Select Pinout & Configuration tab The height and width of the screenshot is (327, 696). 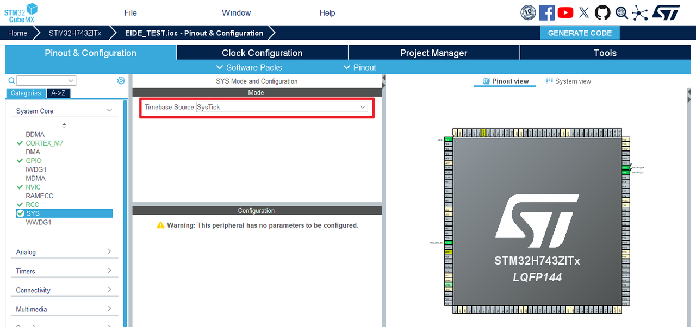click(91, 53)
